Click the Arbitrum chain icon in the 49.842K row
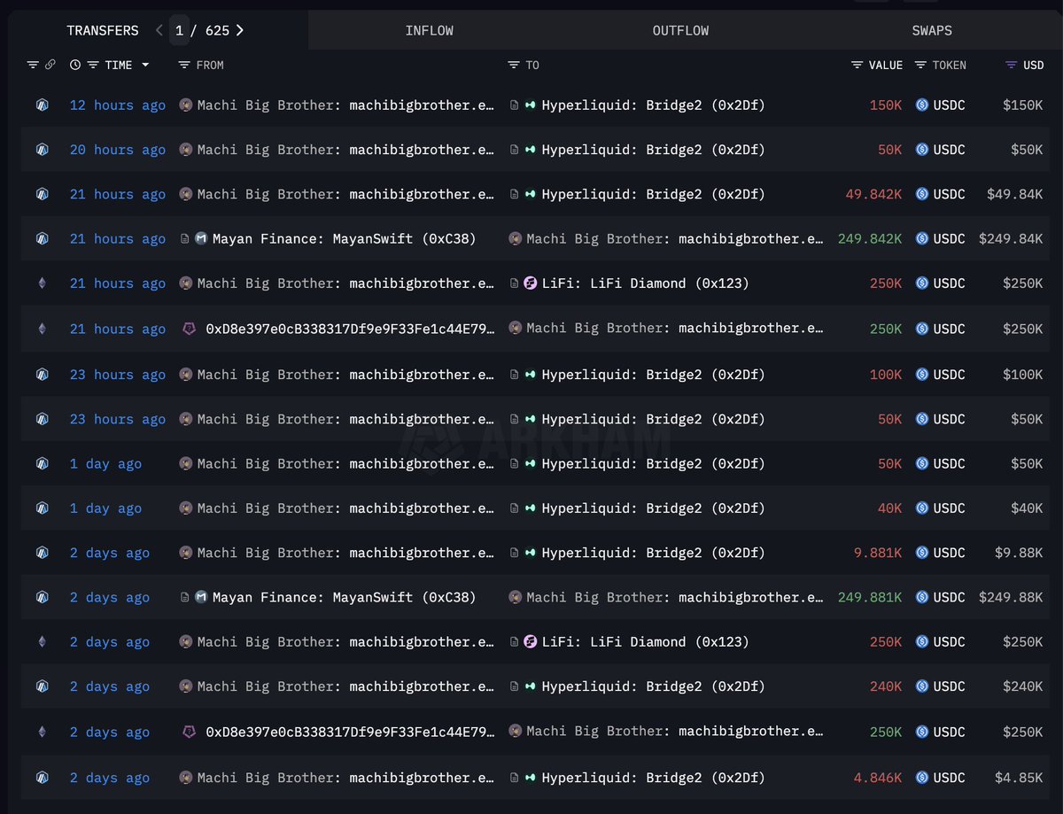Viewport: 1063px width, 814px height. 42,194
